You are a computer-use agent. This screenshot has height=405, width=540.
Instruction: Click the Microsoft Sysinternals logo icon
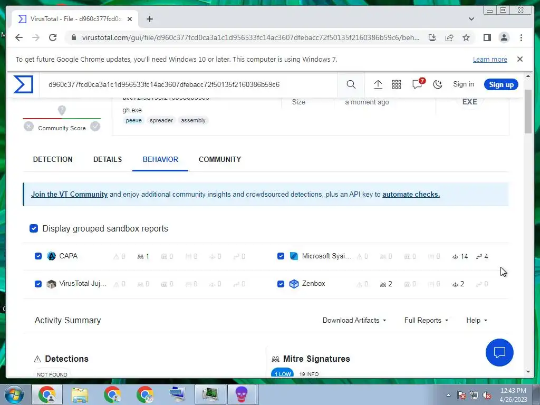point(294,256)
